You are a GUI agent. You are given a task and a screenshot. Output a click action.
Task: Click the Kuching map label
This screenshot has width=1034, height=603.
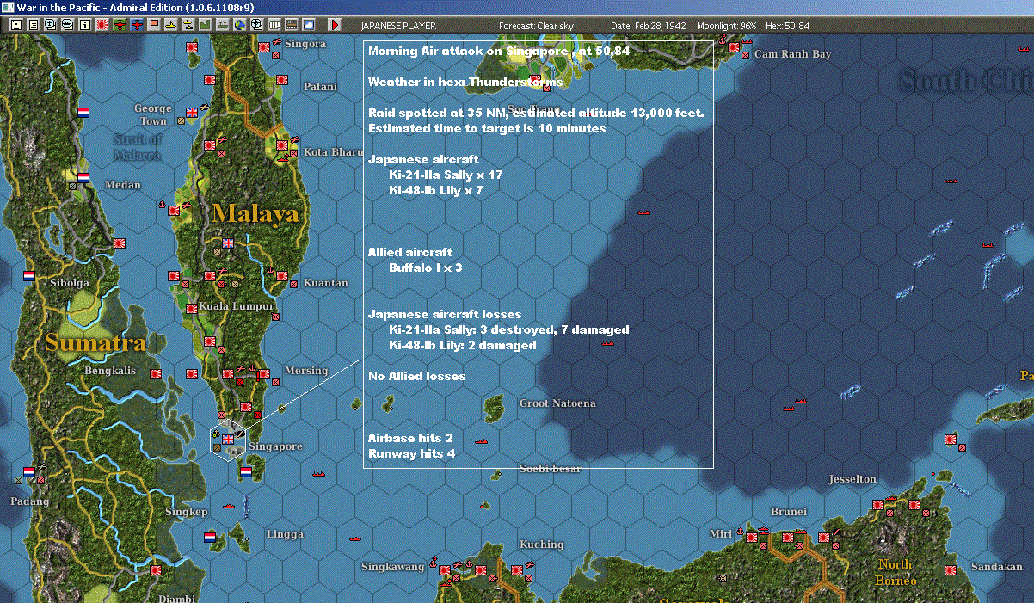[x=542, y=544]
